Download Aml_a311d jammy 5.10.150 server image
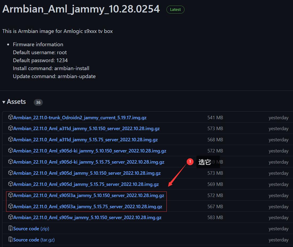 (x=86, y=129)
